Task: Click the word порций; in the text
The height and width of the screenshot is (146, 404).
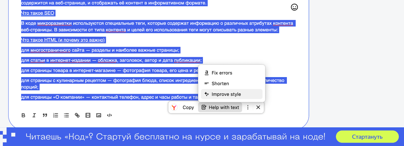Action: tap(30, 87)
